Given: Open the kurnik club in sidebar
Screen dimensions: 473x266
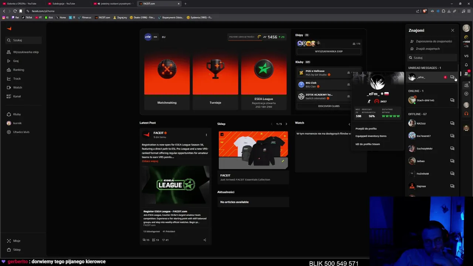Looking at the screenshot, I should click(x=14, y=123).
